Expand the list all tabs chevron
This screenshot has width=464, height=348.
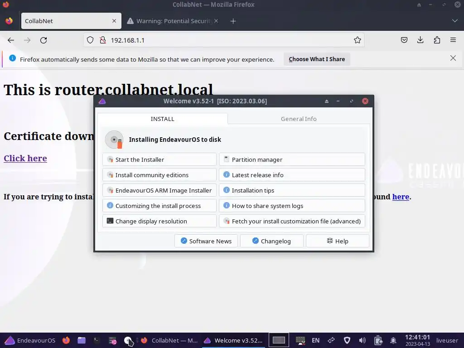[x=455, y=21]
